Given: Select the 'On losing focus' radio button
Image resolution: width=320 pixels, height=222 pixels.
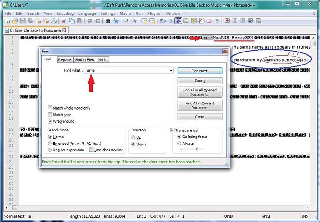Looking at the screenshot, I should pyautogui.click(x=179, y=137).
